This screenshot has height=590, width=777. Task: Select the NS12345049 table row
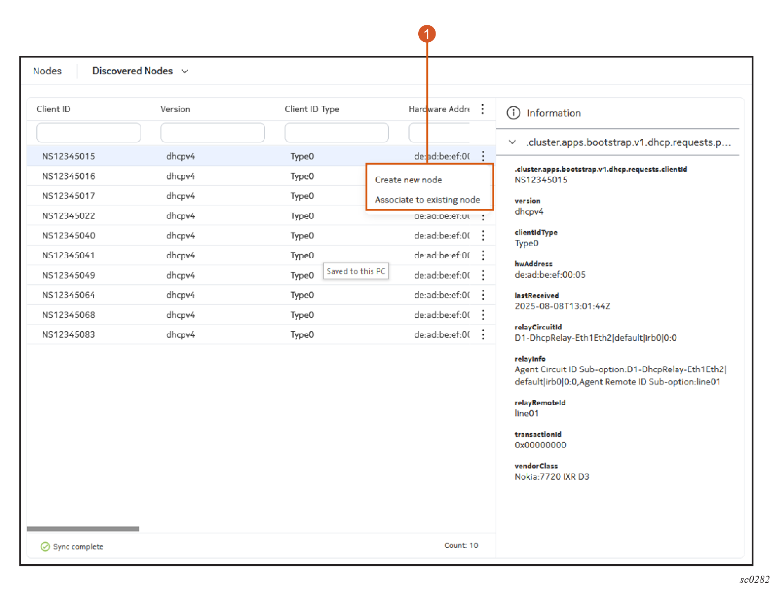coord(69,275)
